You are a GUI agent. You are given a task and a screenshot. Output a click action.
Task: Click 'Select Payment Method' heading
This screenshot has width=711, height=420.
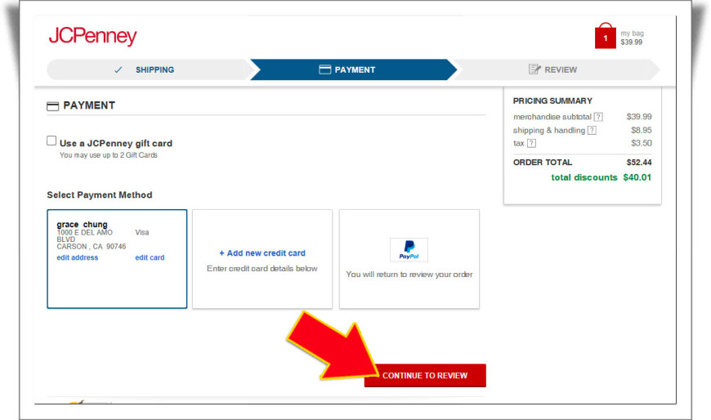[x=100, y=195]
